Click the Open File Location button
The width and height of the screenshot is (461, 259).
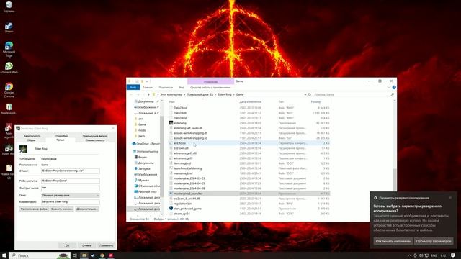click(34, 209)
